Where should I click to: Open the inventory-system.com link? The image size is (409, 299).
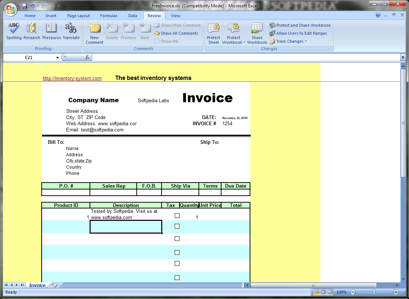click(72, 78)
